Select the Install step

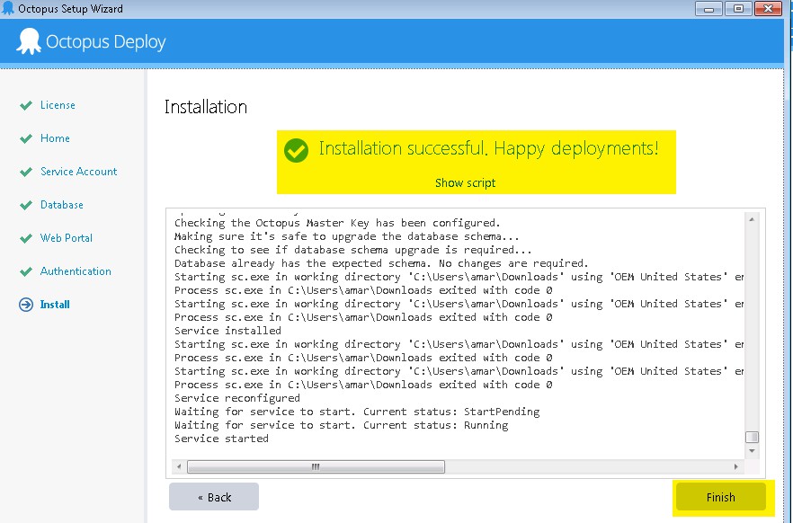coord(55,305)
